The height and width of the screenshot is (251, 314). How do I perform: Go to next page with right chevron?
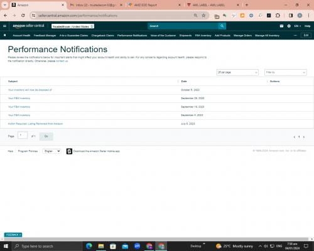(304, 137)
